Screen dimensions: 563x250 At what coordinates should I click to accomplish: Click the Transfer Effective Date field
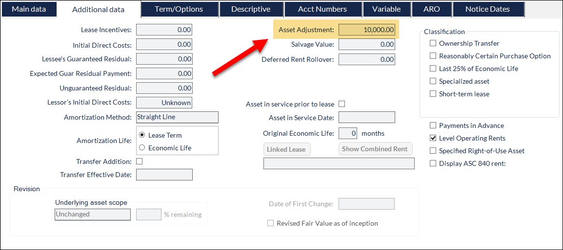[x=164, y=175]
